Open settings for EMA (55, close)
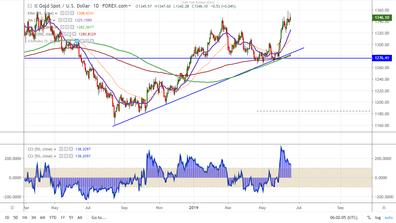396x223 pixels. click(67, 13)
